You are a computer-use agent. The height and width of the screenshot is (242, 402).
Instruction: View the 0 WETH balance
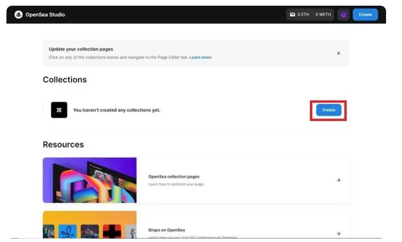coord(323,15)
